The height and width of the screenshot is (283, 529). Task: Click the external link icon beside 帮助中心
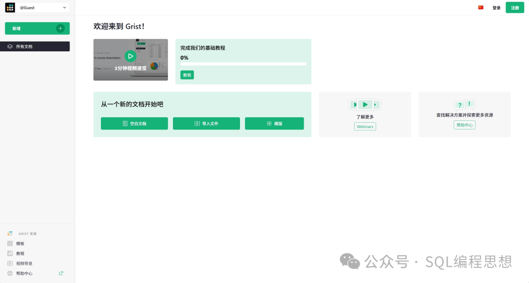click(61, 273)
